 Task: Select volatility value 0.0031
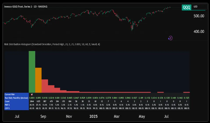coord(32,98)
